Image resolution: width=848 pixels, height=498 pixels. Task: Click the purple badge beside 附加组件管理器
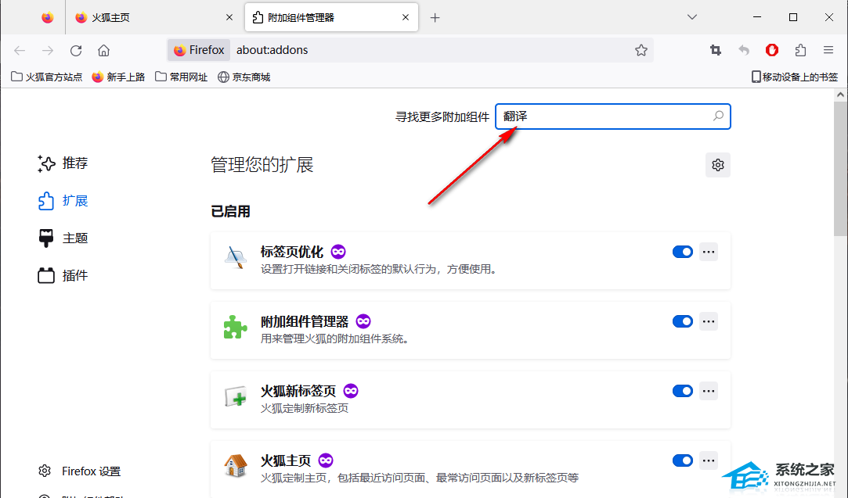pos(363,321)
